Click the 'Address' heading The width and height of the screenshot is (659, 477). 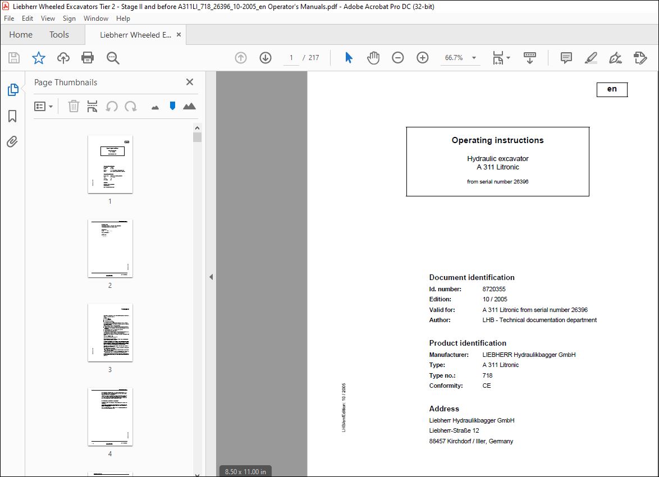click(444, 409)
